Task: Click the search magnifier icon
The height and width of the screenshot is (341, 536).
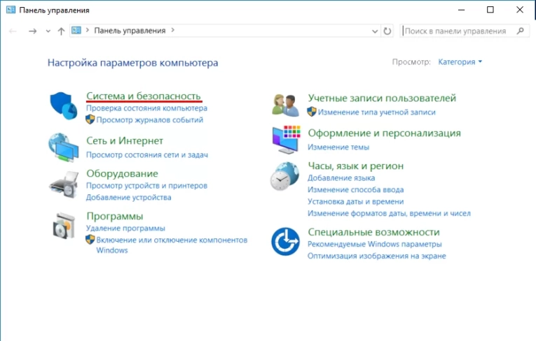Action: 521,31
